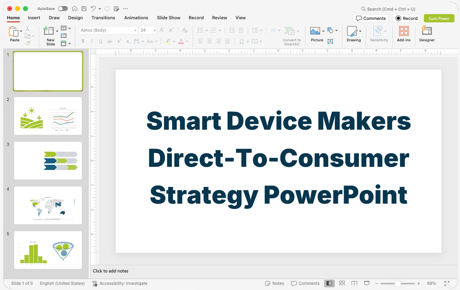The width and height of the screenshot is (460, 290).
Task: Toggle Align Left for the paragraph
Action: click(x=201, y=41)
